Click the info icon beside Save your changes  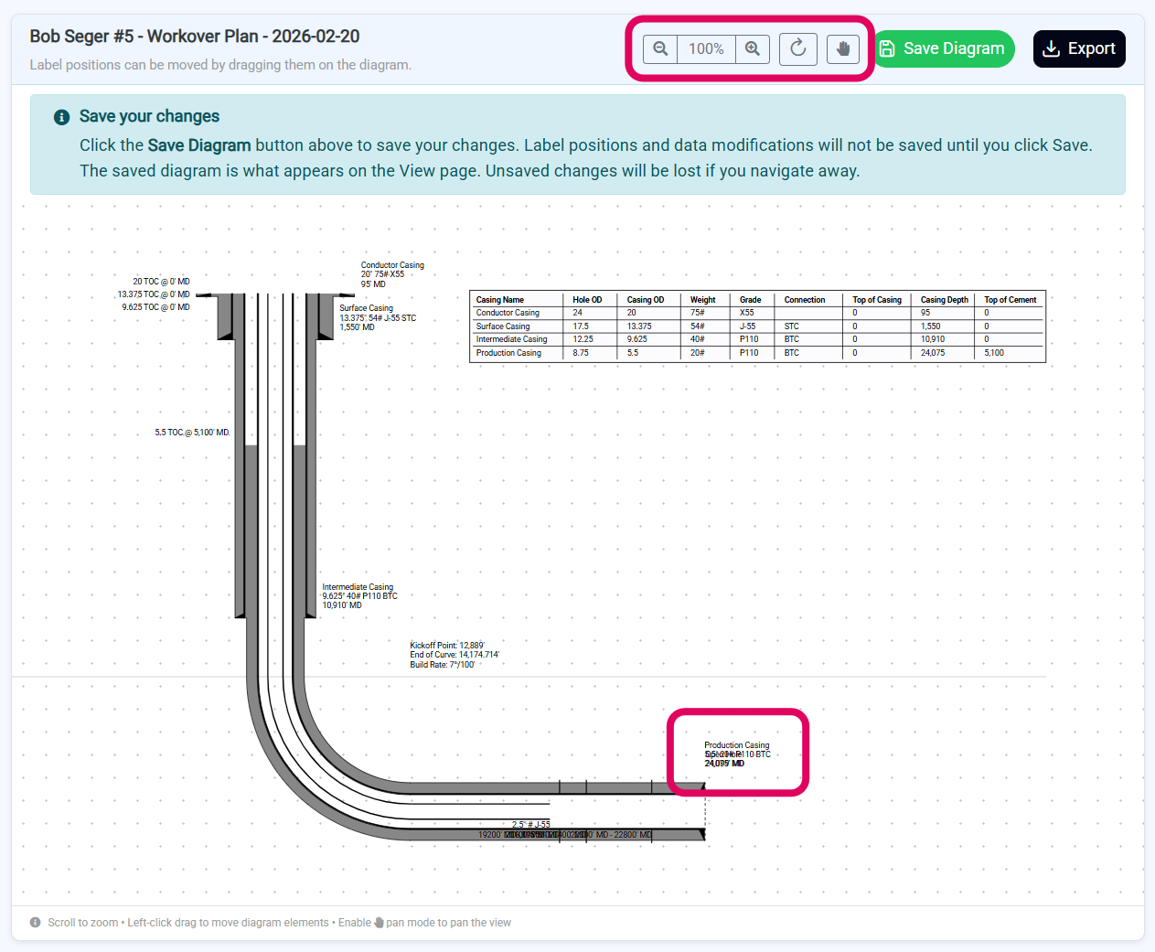pos(62,117)
